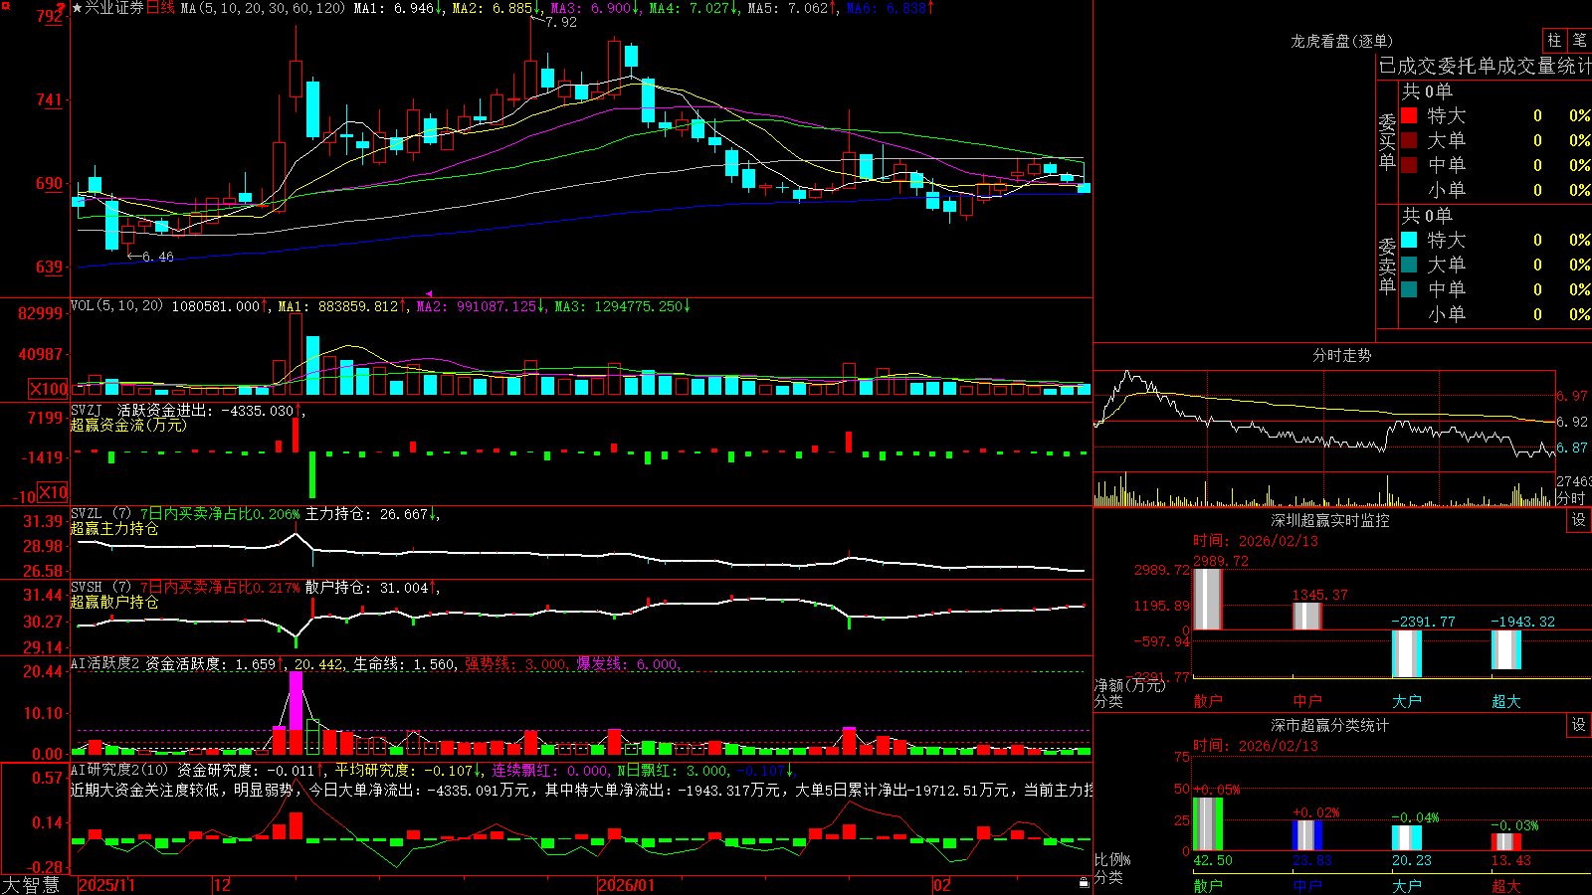Image resolution: width=1592 pixels, height=895 pixels.
Task: Open the MA(5,10,20,30,60,120) parameter selector
Action: pos(263,8)
